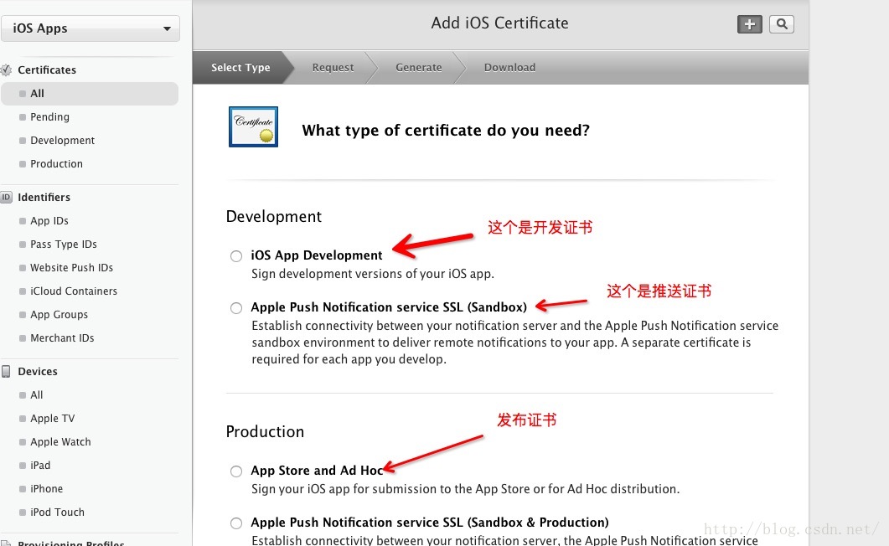The height and width of the screenshot is (546, 889).
Task: Click the Certificates section gear icon
Action: [x=6, y=70]
